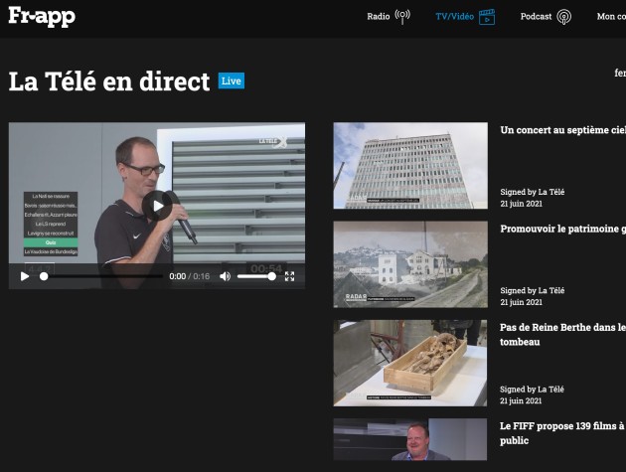Click the Fr-app logo

pyautogui.click(x=42, y=16)
